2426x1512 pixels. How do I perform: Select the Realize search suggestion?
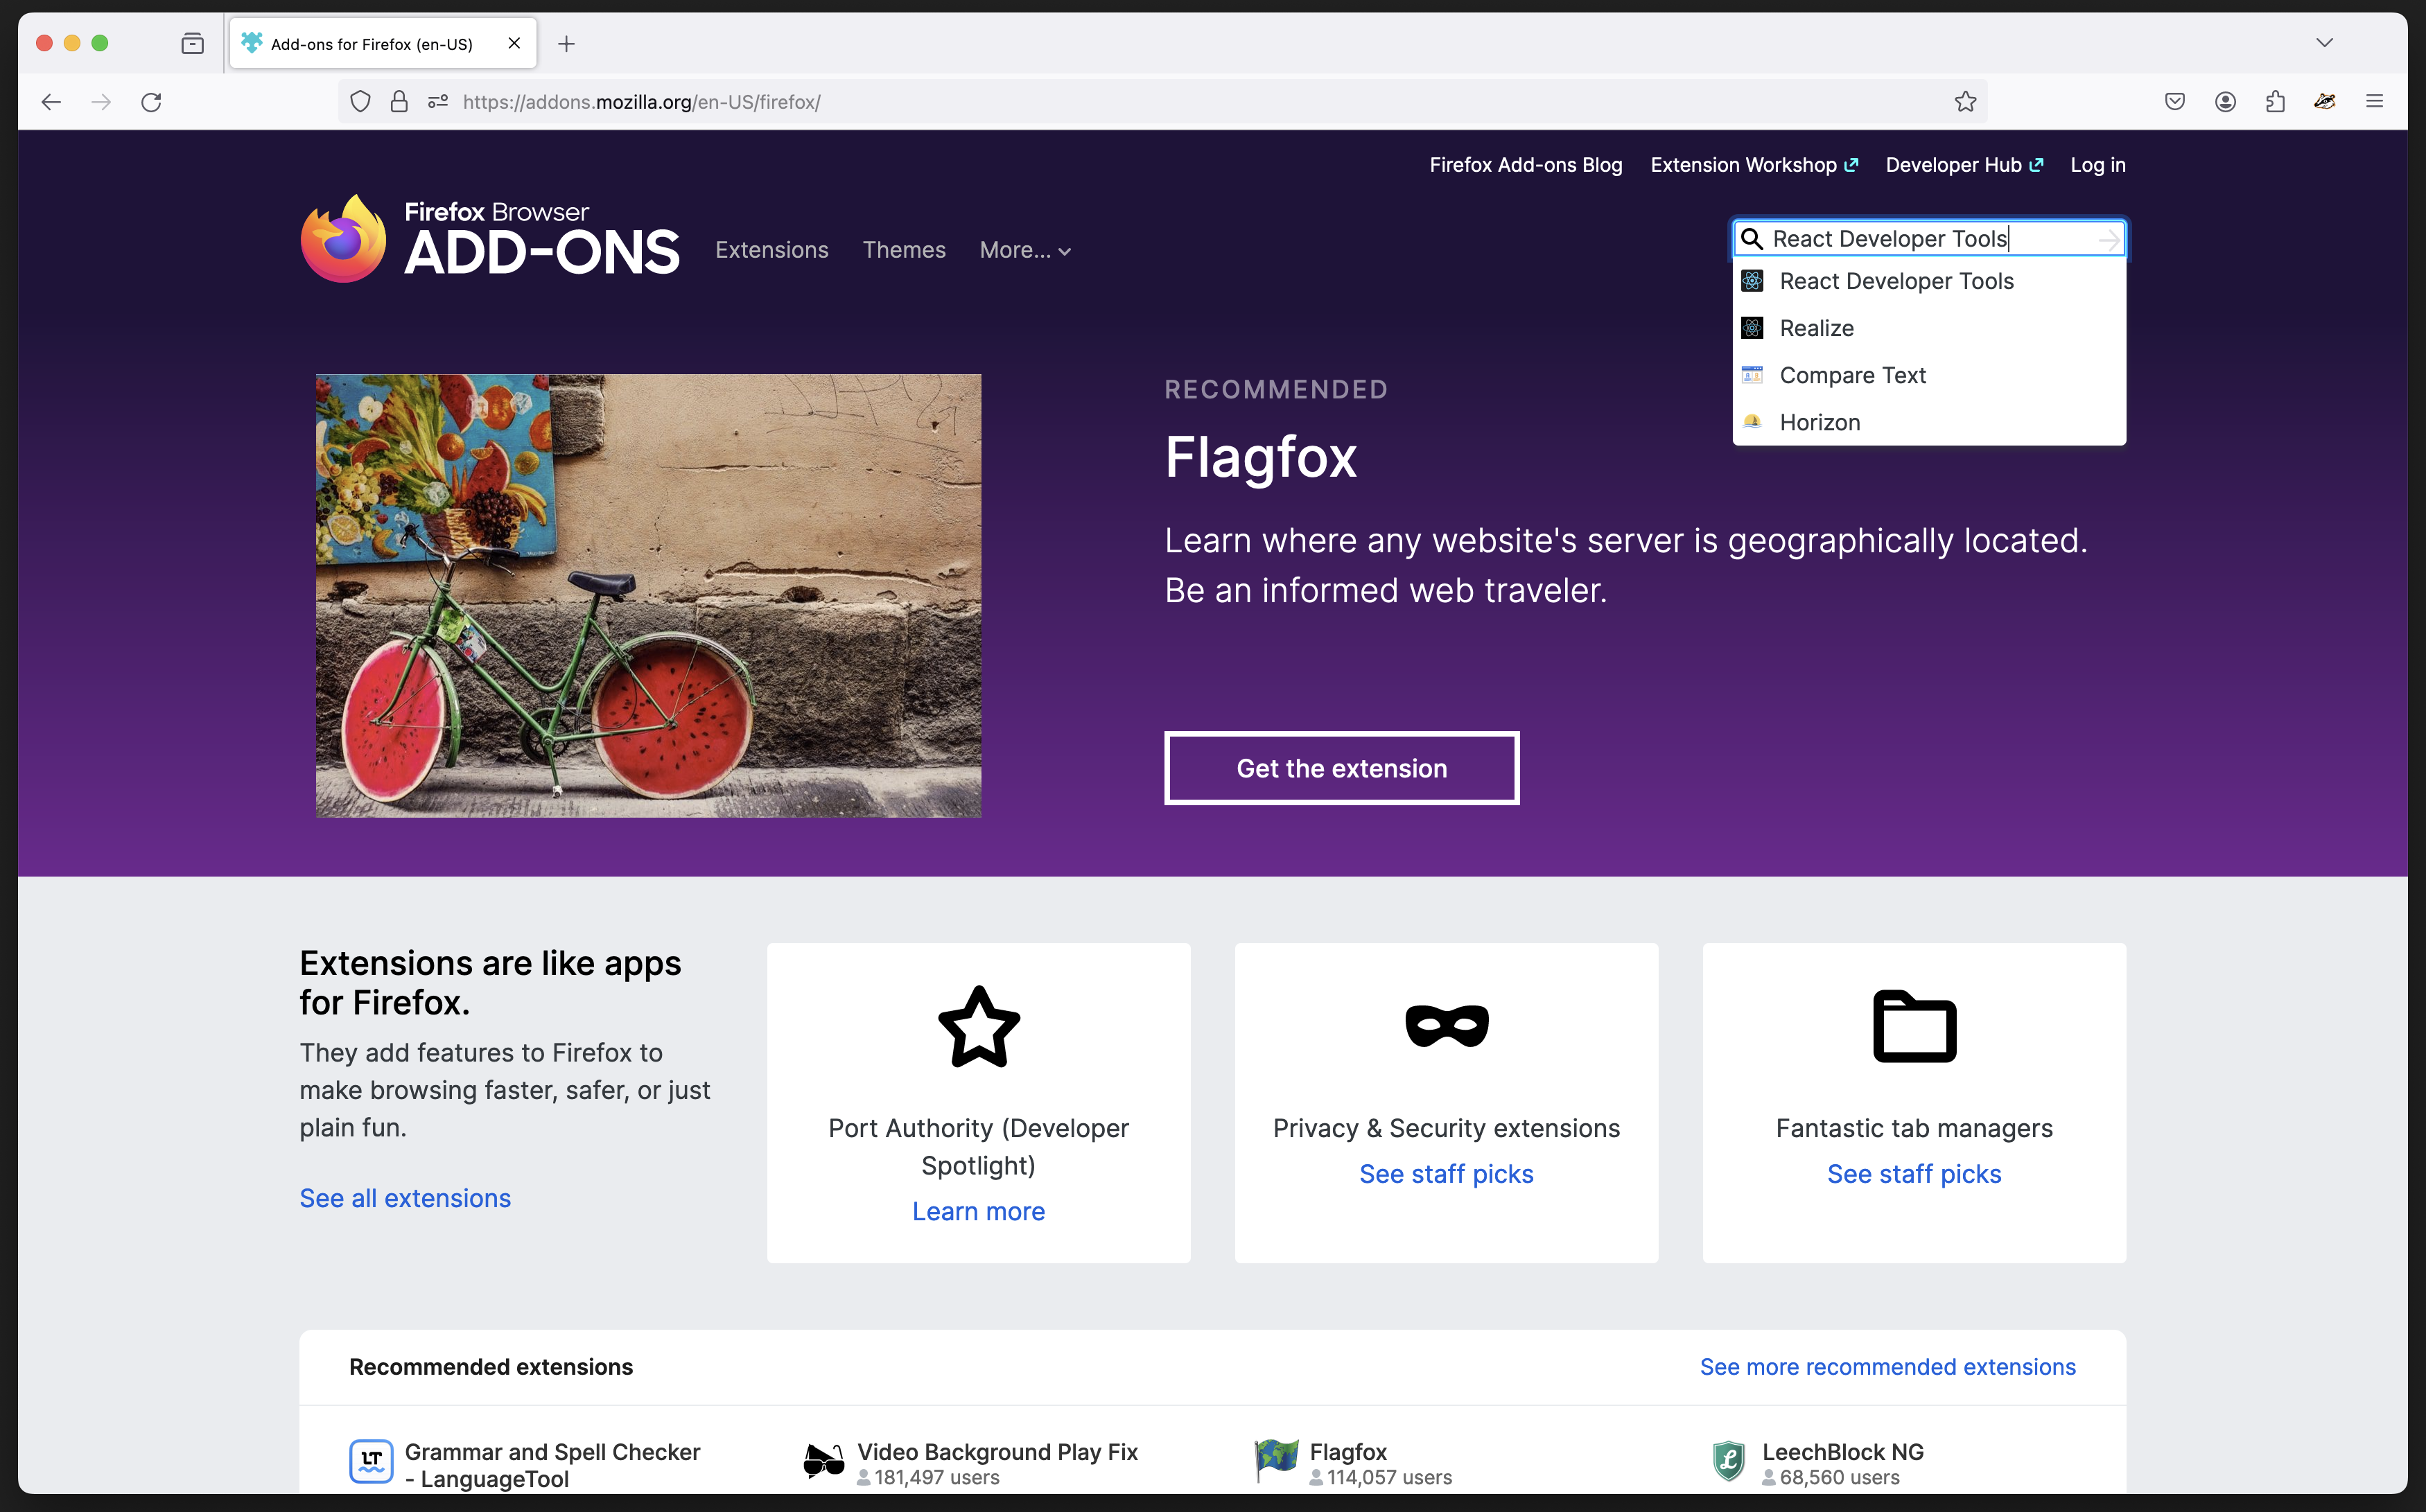1929,328
